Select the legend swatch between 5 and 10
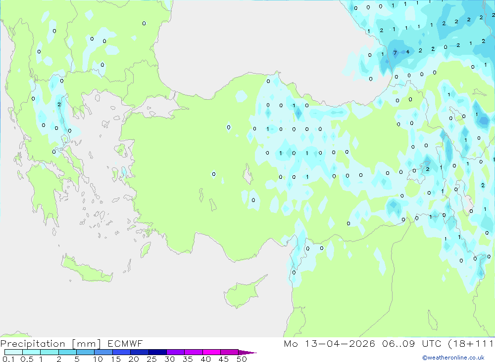Screen dimensions: 495x362 point(86,352)
